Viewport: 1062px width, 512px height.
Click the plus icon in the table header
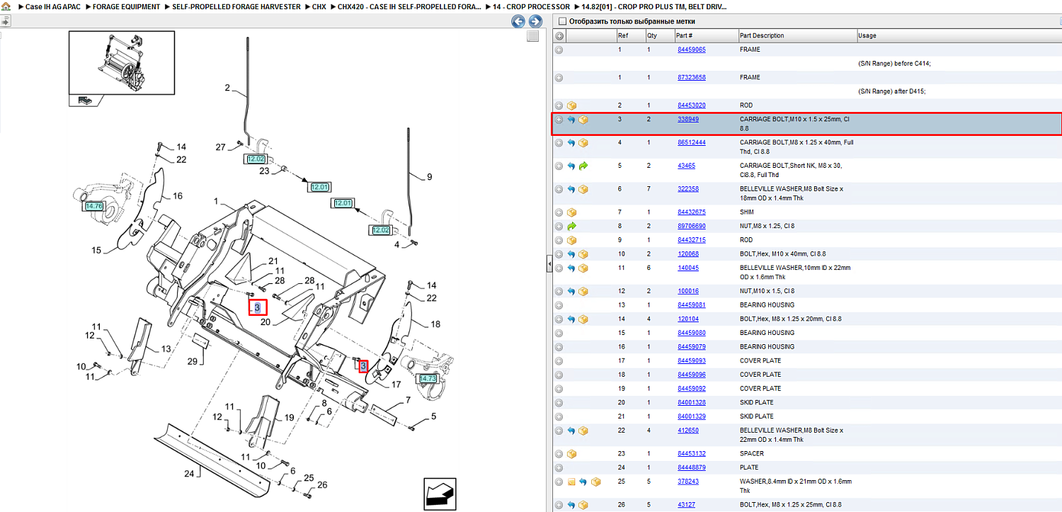[x=559, y=35]
